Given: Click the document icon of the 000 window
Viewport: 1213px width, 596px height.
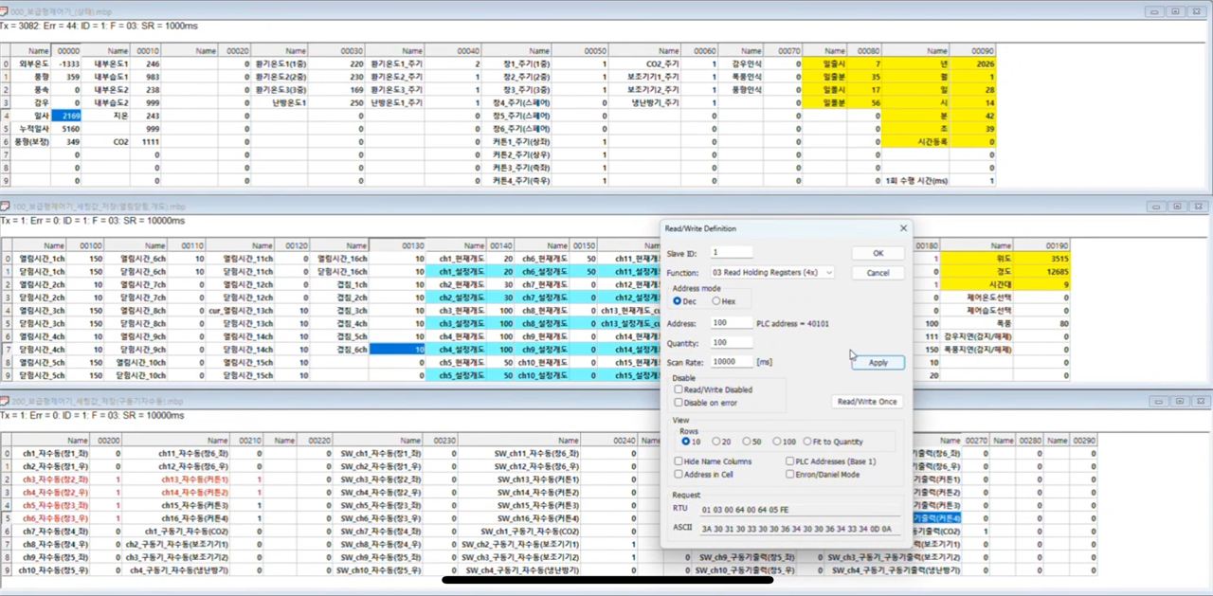Looking at the screenshot, I should [x=5, y=11].
